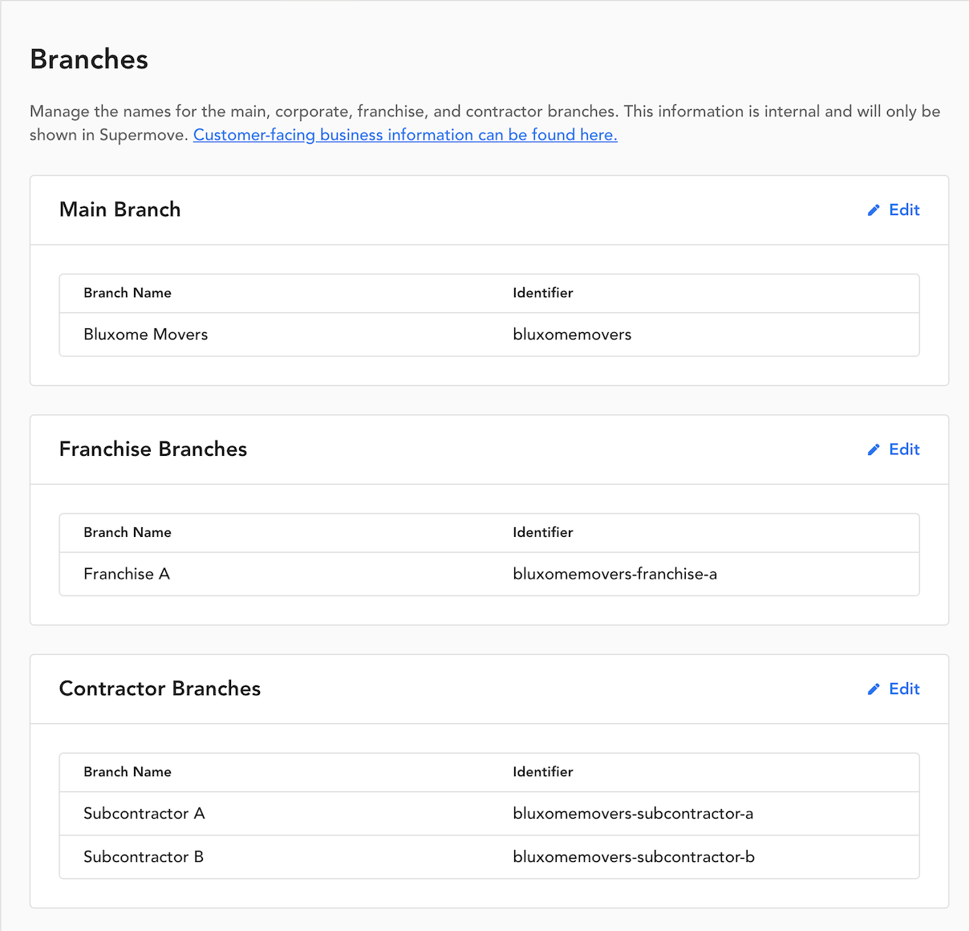Click the pencil icon for Franchise Branches
This screenshot has height=931, width=969.
(x=874, y=449)
